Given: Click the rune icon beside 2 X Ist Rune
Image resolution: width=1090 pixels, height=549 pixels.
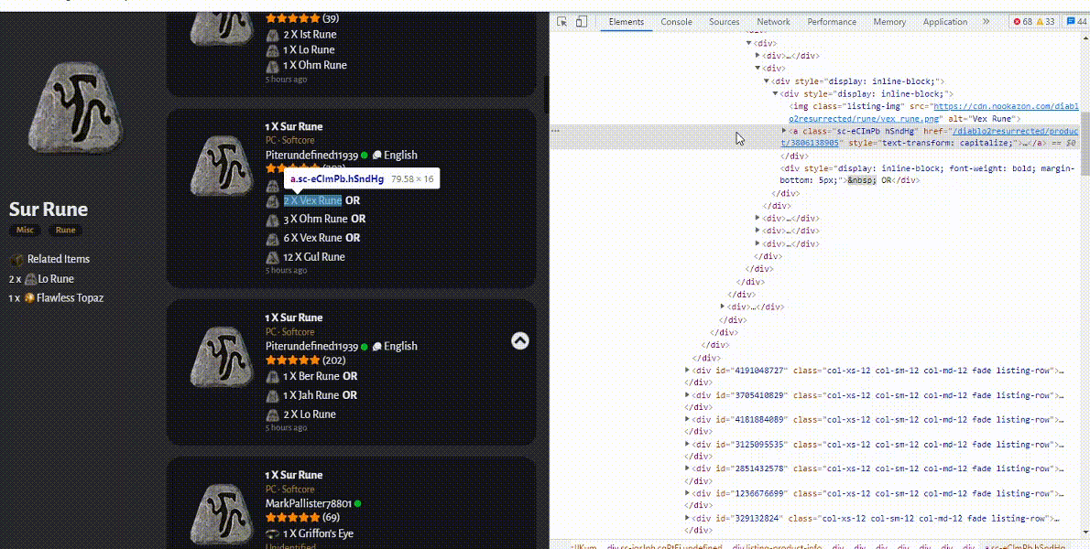Looking at the screenshot, I should coord(273,35).
